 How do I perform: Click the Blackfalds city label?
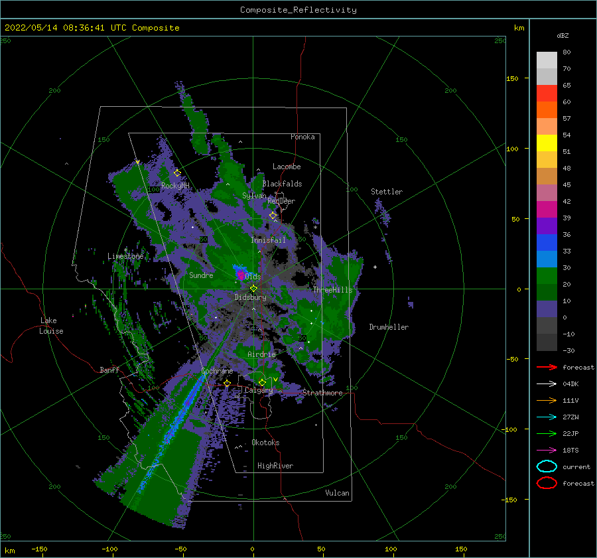(x=282, y=184)
